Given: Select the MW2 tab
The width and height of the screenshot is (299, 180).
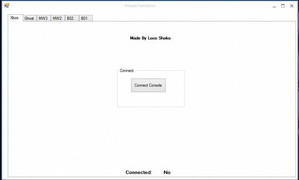Looking at the screenshot, I should point(58,18).
